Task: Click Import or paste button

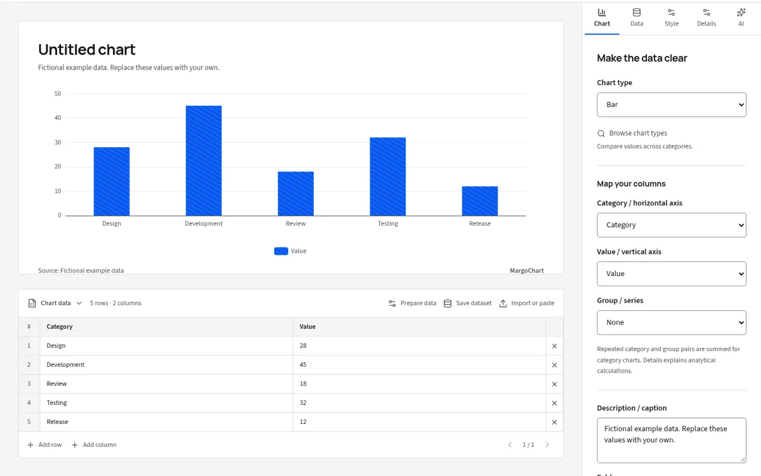Action: pyautogui.click(x=526, y=303)
